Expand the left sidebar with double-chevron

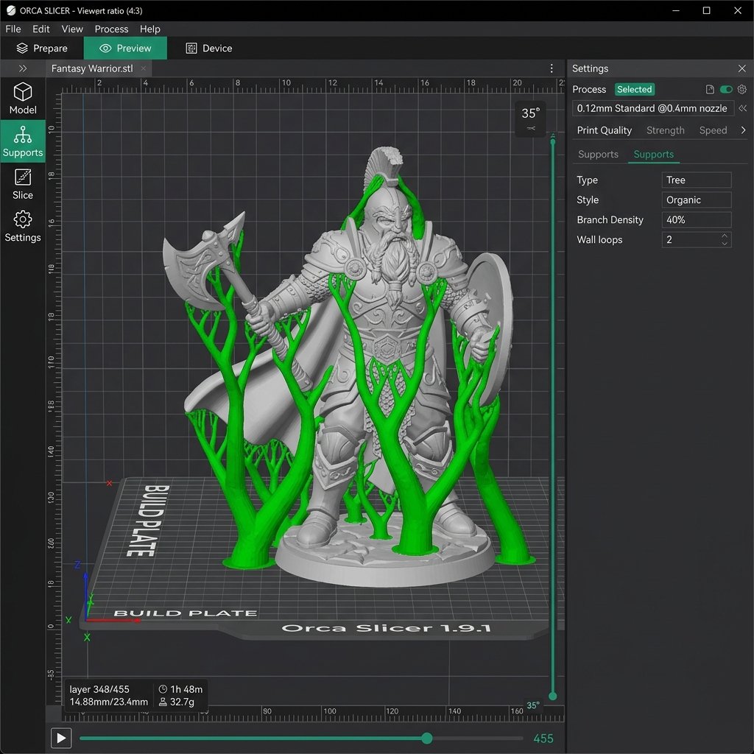click(23, 68)
